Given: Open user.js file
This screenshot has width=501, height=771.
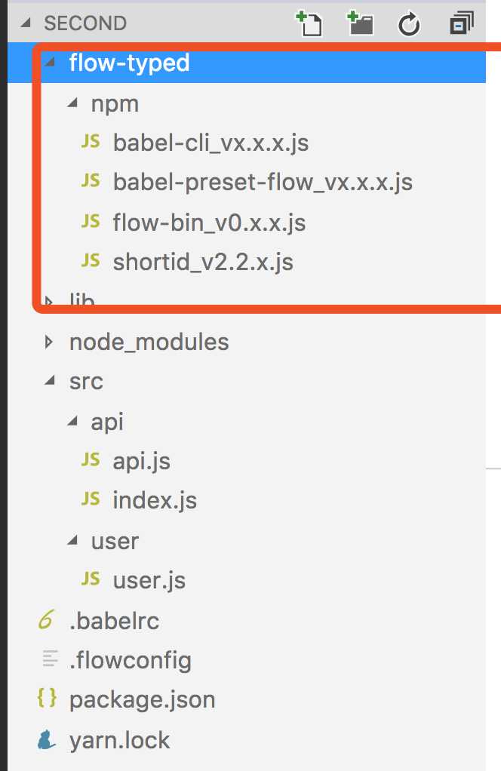Looking at the screenshot, I should point(149,580).
